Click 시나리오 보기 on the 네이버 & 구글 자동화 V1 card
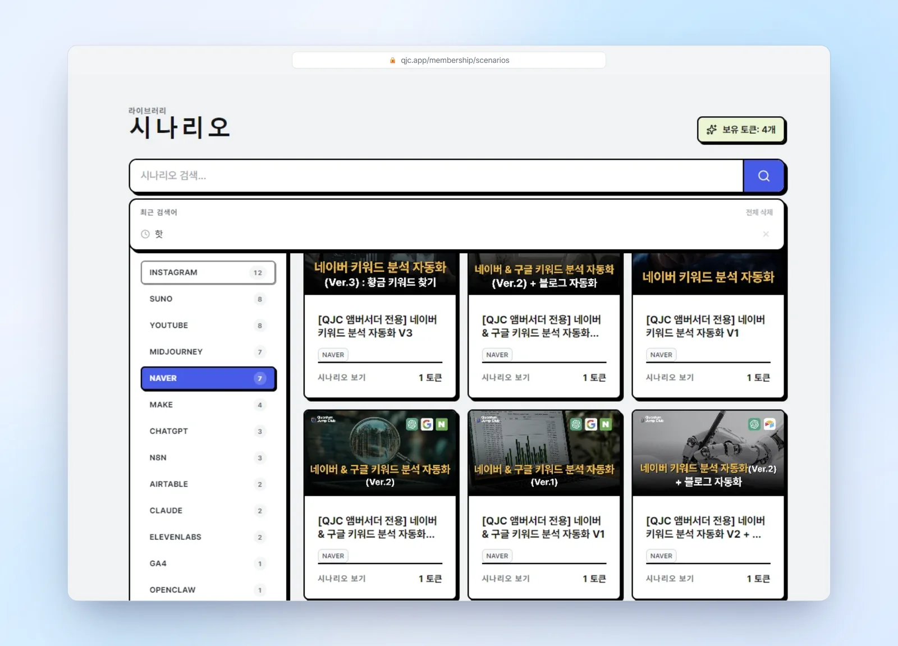This screenshot has width=898, height=646. pos(506,578)
